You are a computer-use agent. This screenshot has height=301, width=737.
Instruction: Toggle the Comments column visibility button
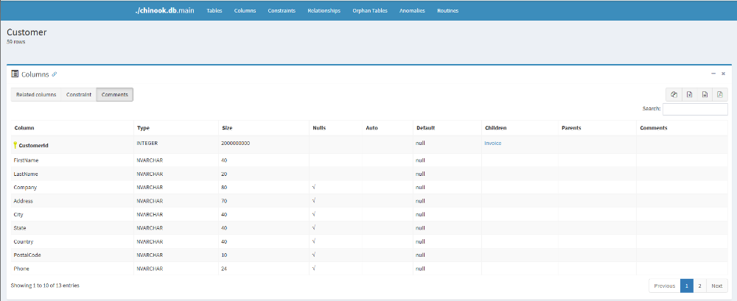tap(115, 95)
